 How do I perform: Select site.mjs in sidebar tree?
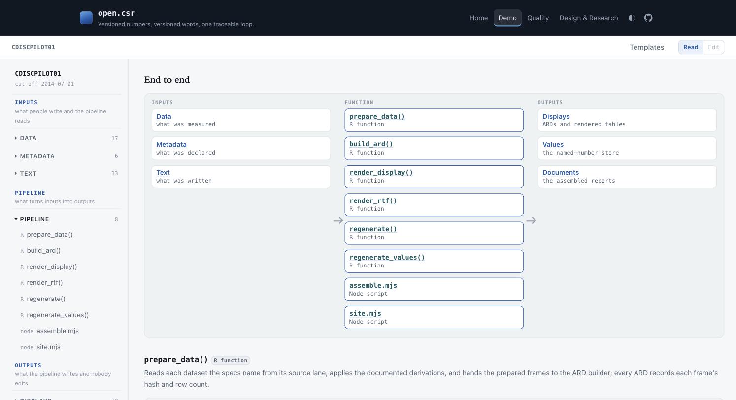click(48, 347)
